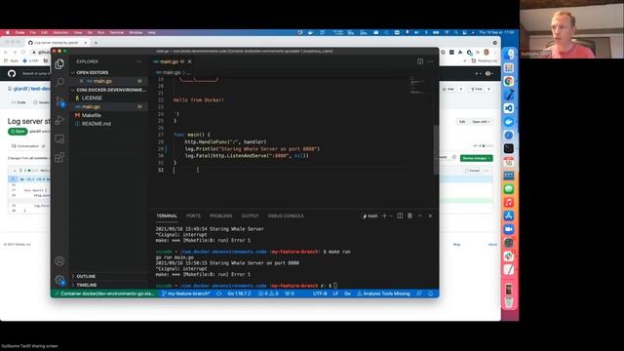Click the Go language mode indicator
The image size is (624, 351).
coord(347,293)
